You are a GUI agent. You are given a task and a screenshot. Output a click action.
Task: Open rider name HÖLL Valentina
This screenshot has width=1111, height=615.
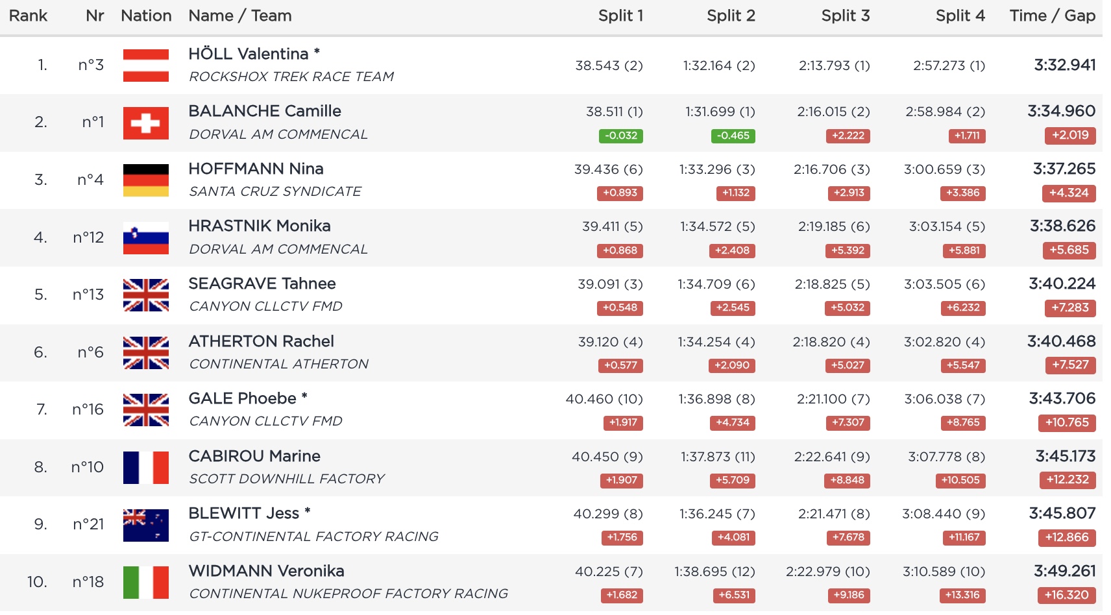(x=249, y=54)
